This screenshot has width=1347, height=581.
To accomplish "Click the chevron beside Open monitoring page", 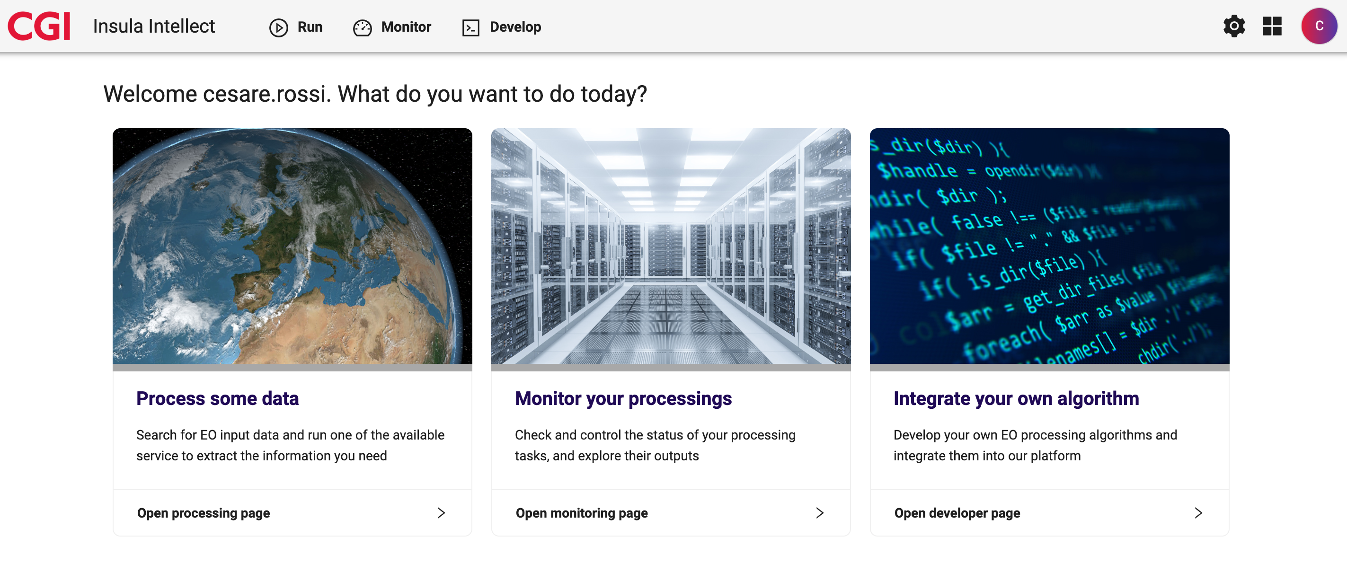I will click(x=820, y=513).
